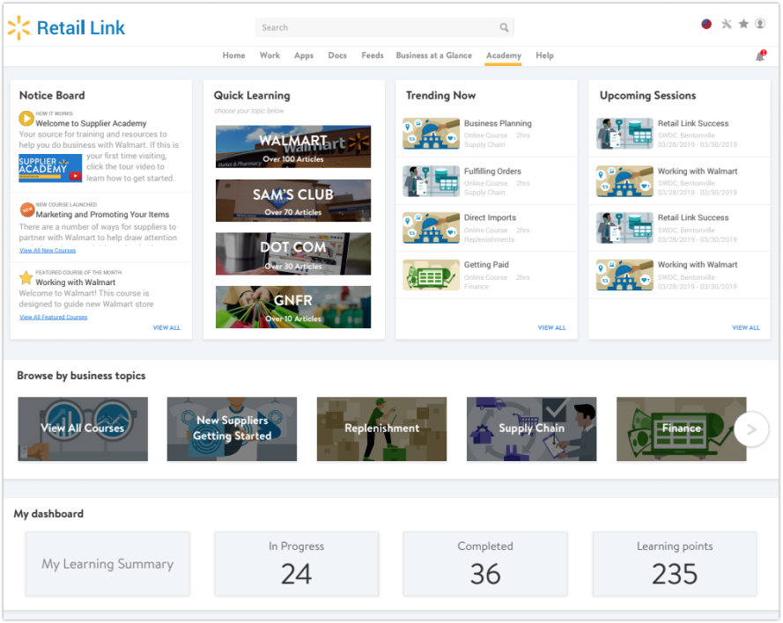Choose Sam's Club Quick Learning topic

pos(293,201)
